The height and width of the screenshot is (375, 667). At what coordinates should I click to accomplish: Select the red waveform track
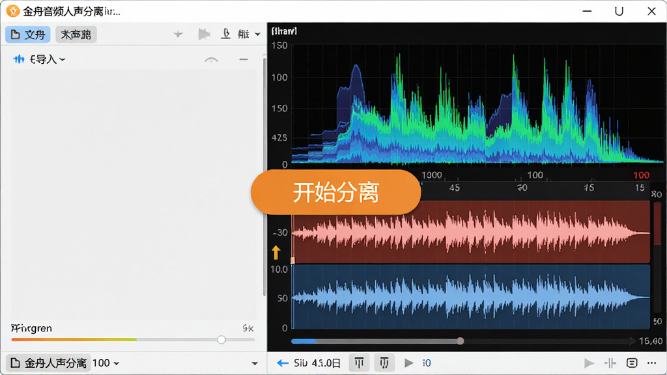[x=472, y=232]
